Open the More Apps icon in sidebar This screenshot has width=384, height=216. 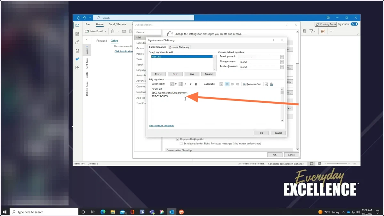(x=77, y=68)
